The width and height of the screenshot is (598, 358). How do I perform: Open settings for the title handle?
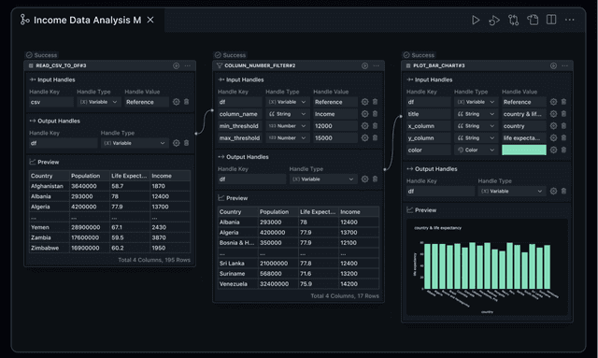[553, 114]
